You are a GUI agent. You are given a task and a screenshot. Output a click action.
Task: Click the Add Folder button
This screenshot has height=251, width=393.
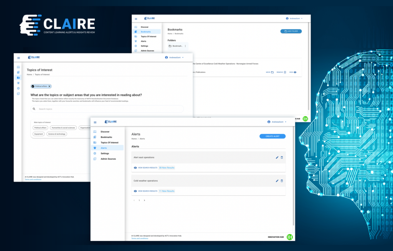(x=291, y=31)
